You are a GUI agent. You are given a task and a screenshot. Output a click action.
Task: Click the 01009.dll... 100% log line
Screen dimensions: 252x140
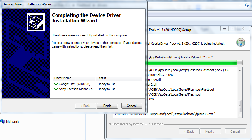[160, 75]
